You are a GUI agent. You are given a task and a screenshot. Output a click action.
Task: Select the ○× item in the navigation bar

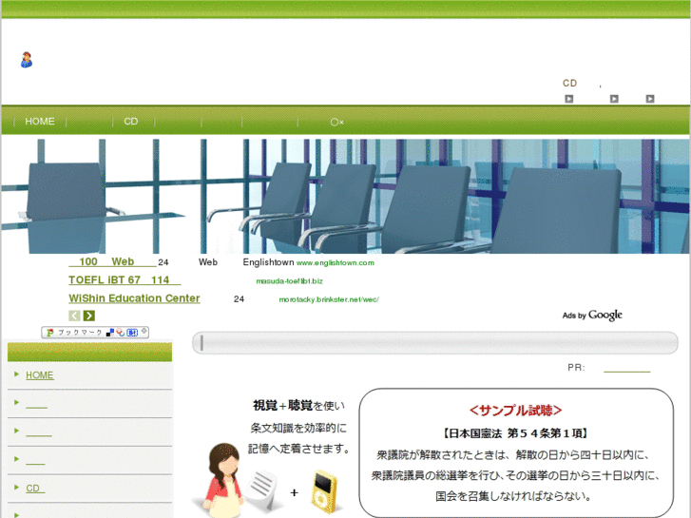[x=337, y=122]
